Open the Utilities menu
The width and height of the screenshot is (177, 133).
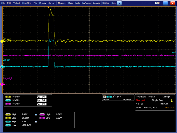pos(106,3)
